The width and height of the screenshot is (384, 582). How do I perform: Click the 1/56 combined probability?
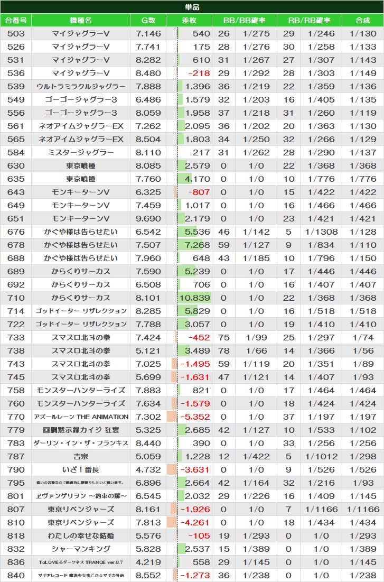coord(363,351)
